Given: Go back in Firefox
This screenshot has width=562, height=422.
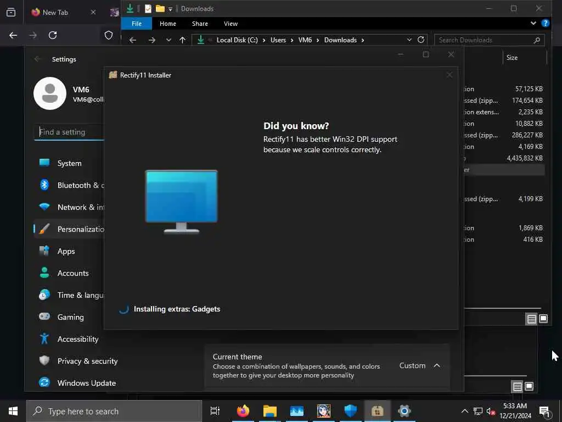Looking at the screenshot, I should tap(13, 35).
